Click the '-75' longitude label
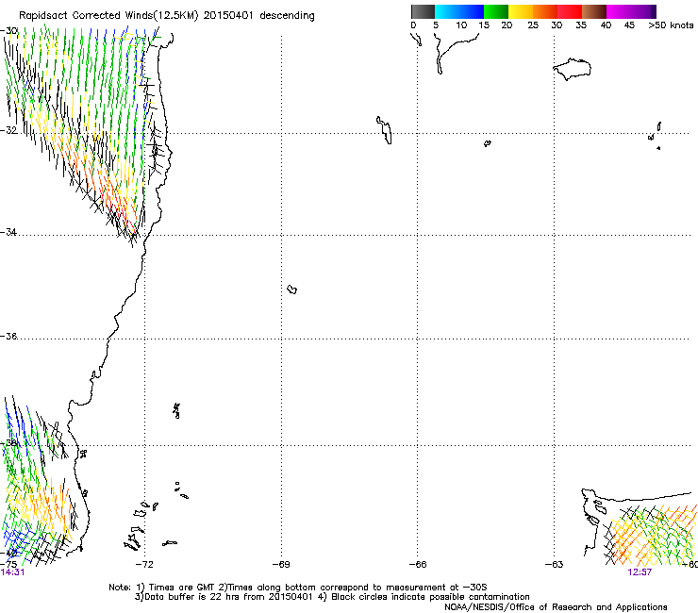The width and height of the screenshot is (698, 613). [x=8, y=565]
